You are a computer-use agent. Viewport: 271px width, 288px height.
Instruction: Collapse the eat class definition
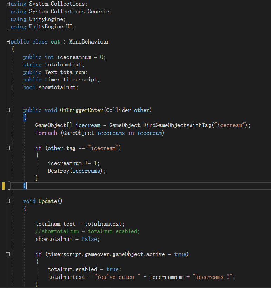click(x=8, y=42)
